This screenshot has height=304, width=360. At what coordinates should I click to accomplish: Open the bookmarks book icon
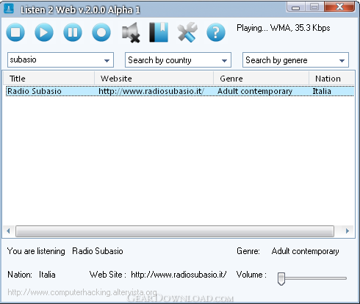159,32
